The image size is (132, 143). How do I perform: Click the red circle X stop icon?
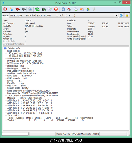pos(56,9)
